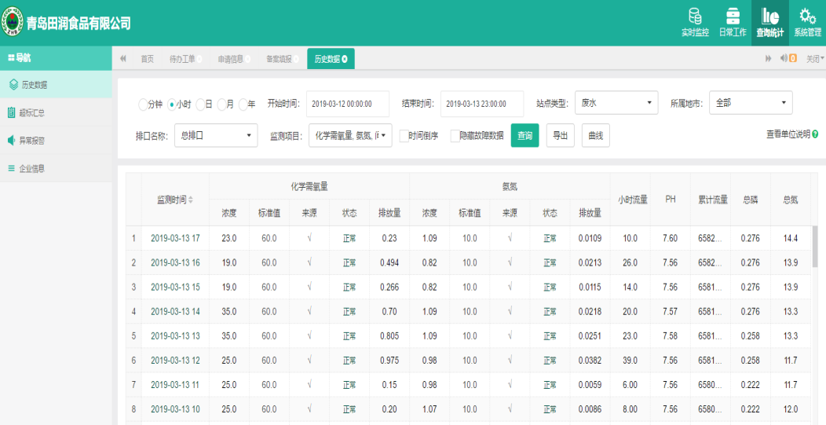This screenshot has width=826, height=425.
Task: Open the 排口名称 dropdown showing 总排口
Action: (216, 136)
